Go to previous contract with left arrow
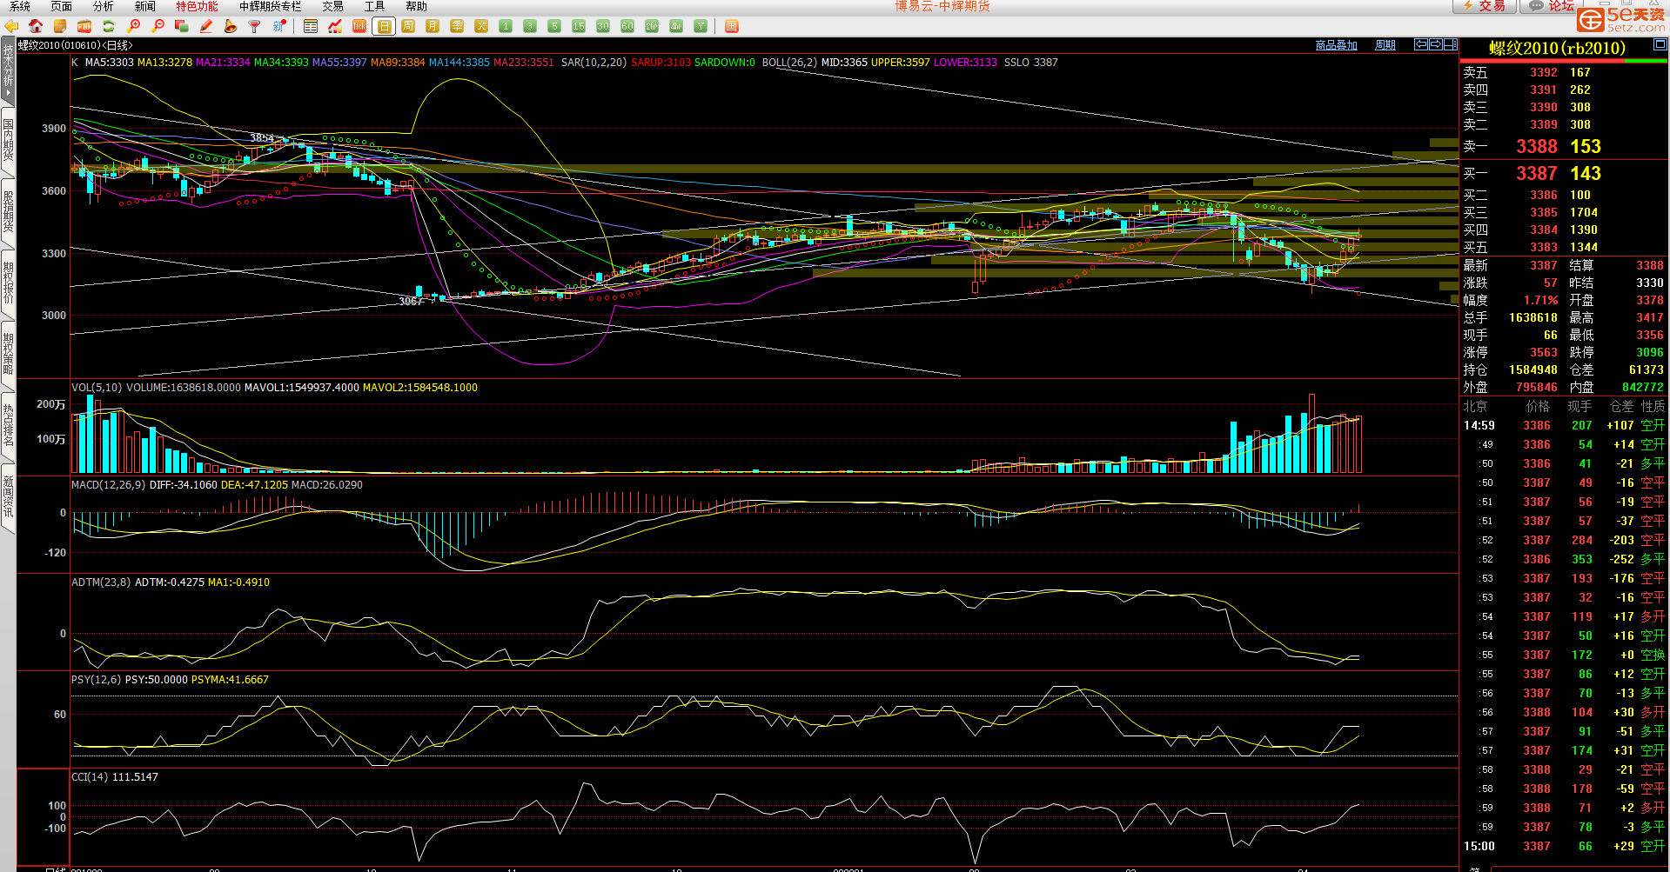 click(1421, 44)
